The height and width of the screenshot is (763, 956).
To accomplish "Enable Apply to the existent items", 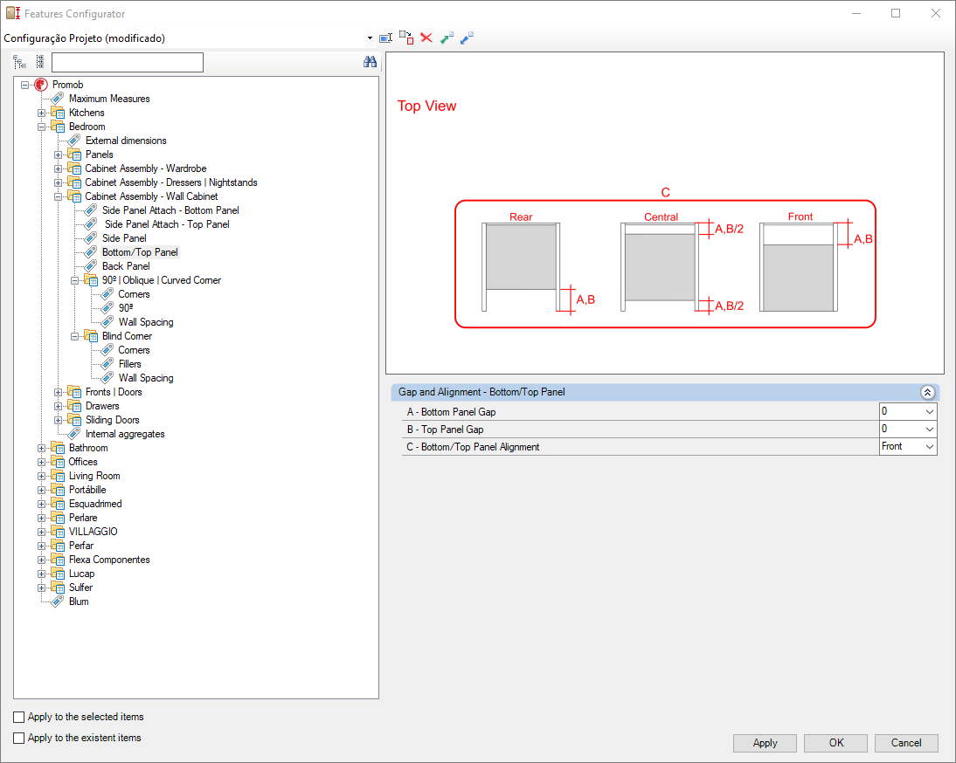I will (x=19, y=738).
